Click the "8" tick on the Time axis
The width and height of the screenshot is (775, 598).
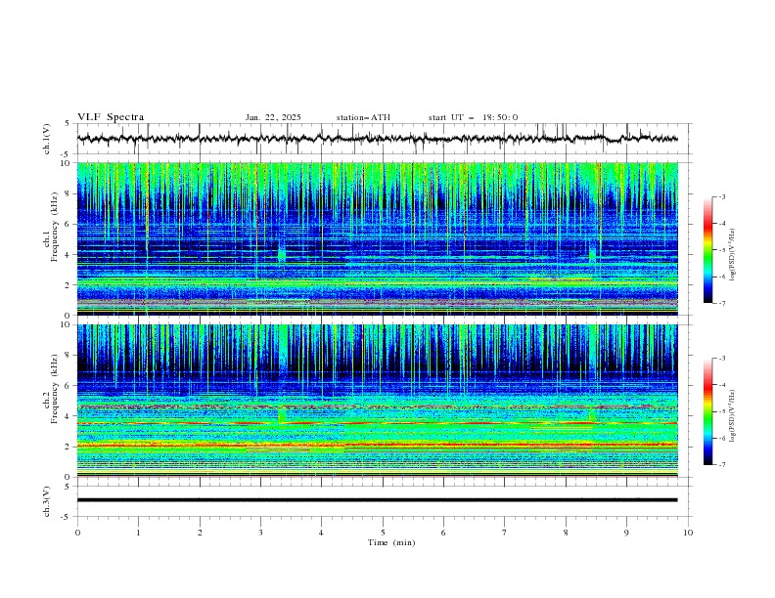[x=566, y=533]
